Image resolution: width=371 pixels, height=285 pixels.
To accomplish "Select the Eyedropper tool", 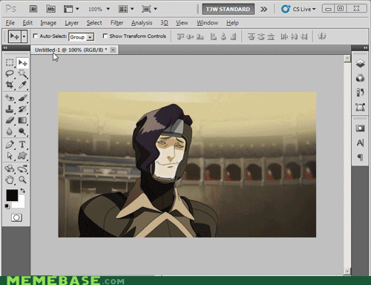I will coord(22,85).
